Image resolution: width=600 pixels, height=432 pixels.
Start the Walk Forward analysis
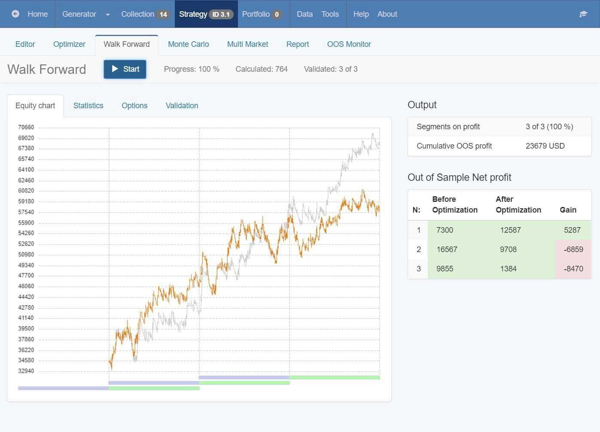tap(125, 69)
